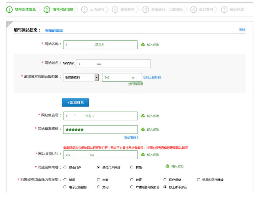Click step 1 填写主体信息 circle icon
258x197 pixels.
[x=9, y=9]
